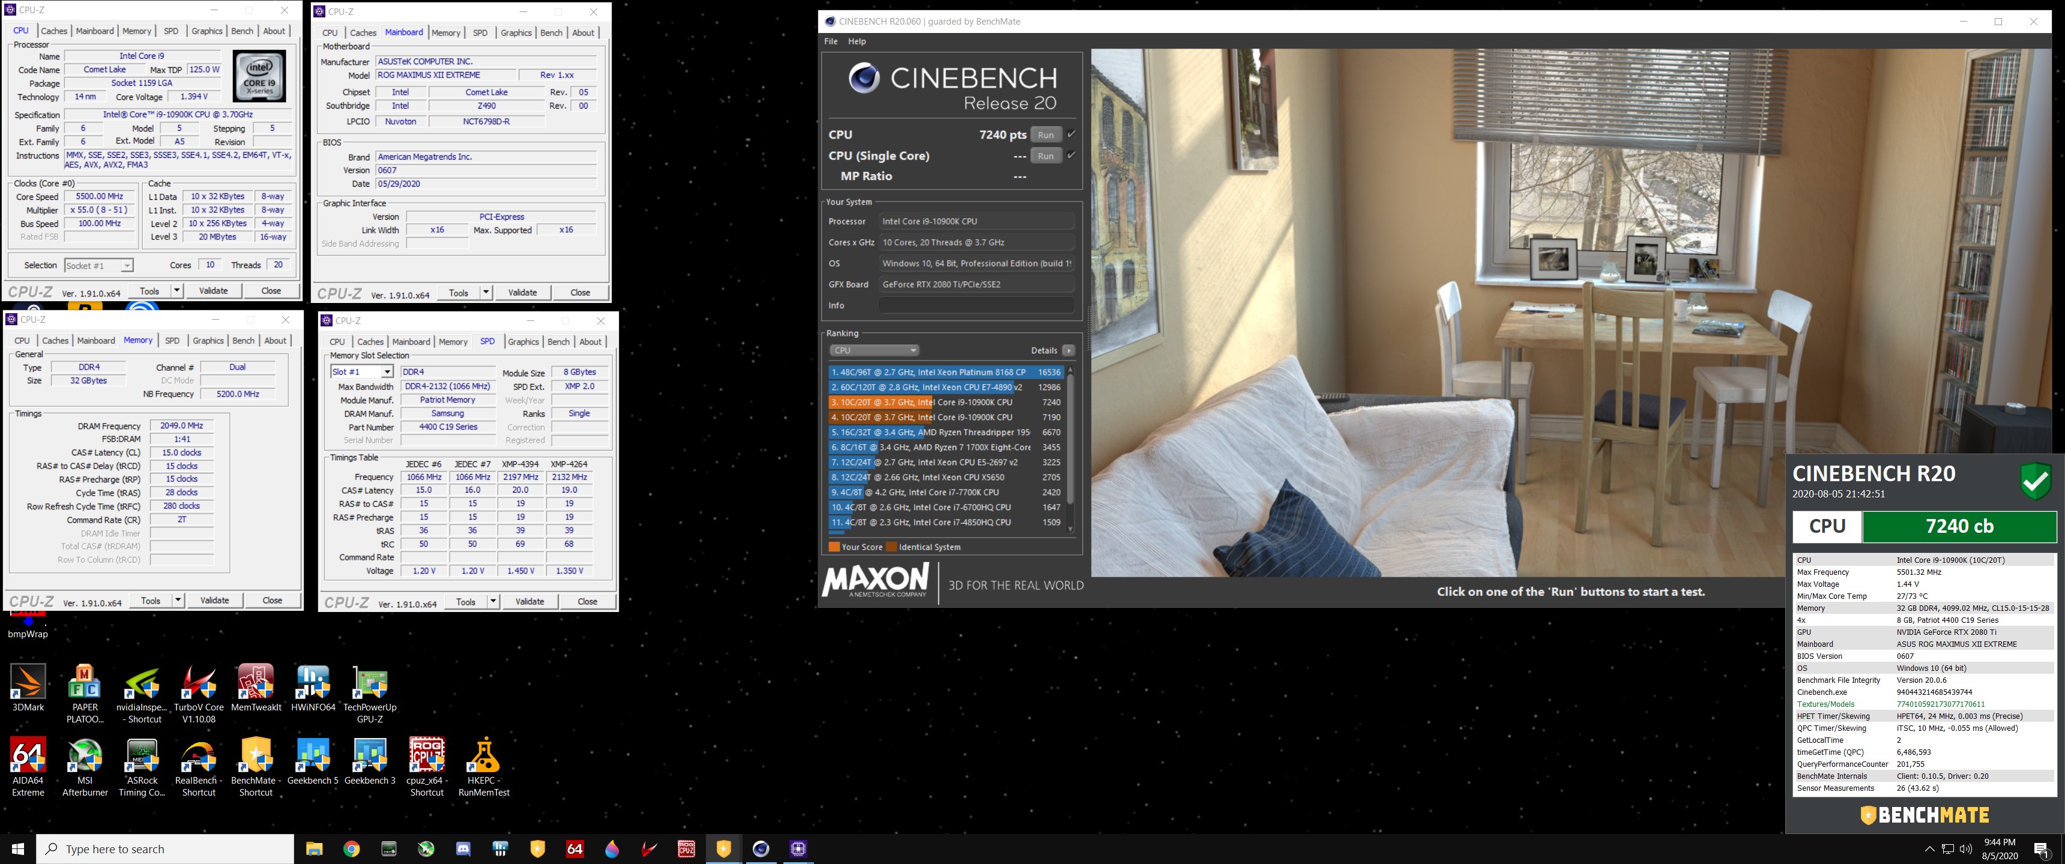Click the volume icon in the system tray

[x=1965, y=849]
